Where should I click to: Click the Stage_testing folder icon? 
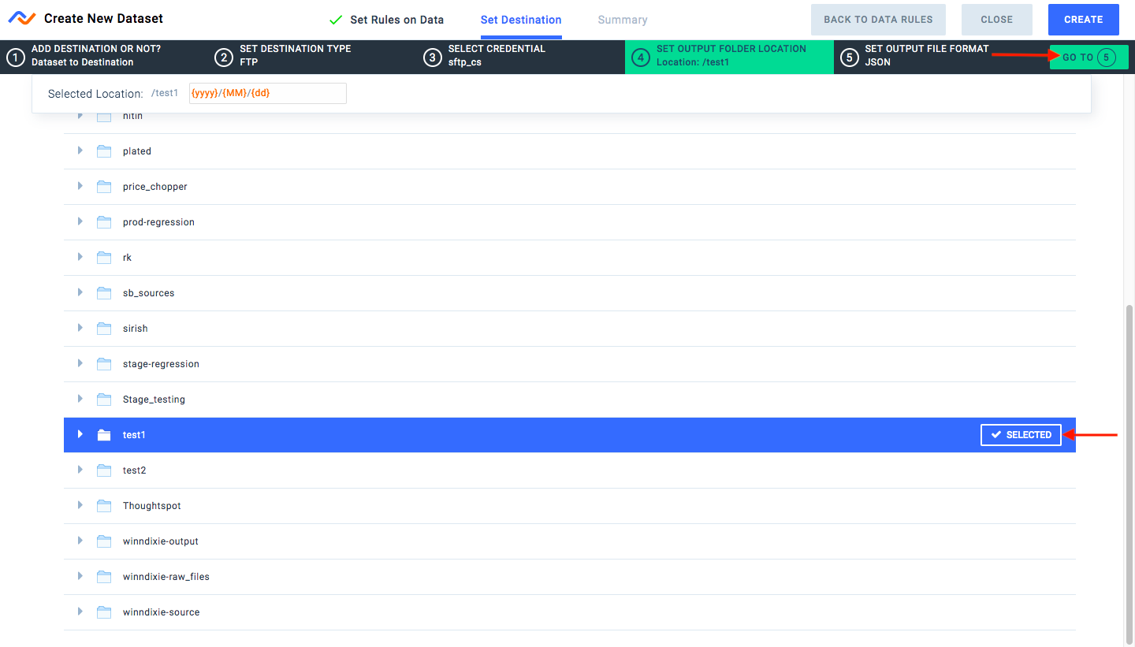[104, 400]
